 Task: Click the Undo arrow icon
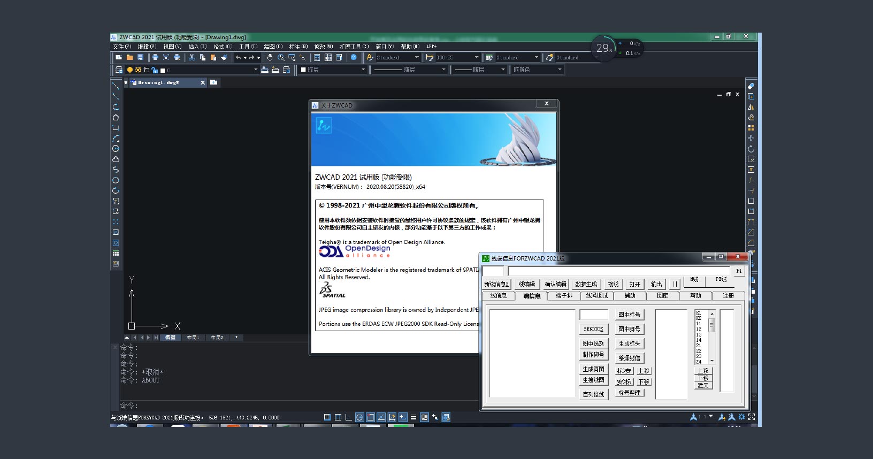239,57
